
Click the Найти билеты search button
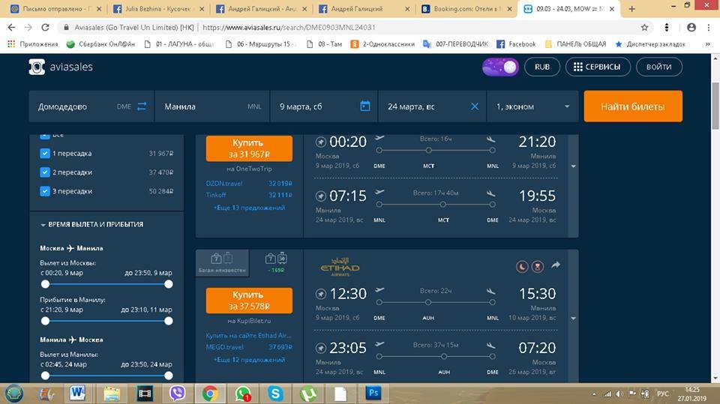pyautogui.click(x=633, y=106)
